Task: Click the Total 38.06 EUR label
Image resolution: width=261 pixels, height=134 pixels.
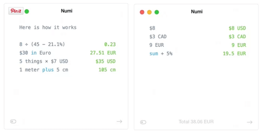Action: [x=196, y=122]
